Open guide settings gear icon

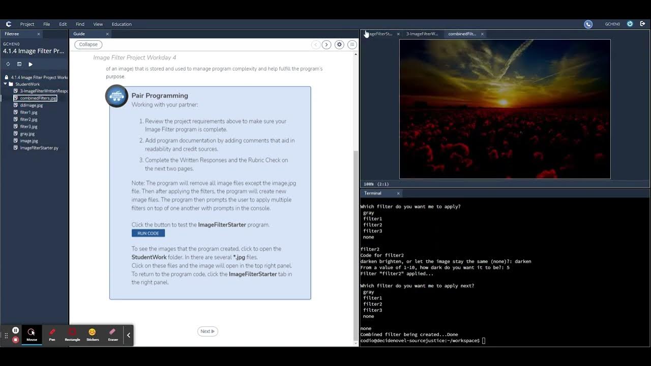339,45
